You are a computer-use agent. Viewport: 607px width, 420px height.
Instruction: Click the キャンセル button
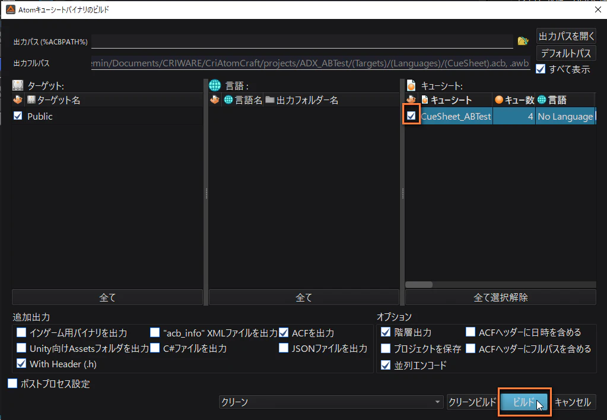pyautogui.click(x=573, y=402)
